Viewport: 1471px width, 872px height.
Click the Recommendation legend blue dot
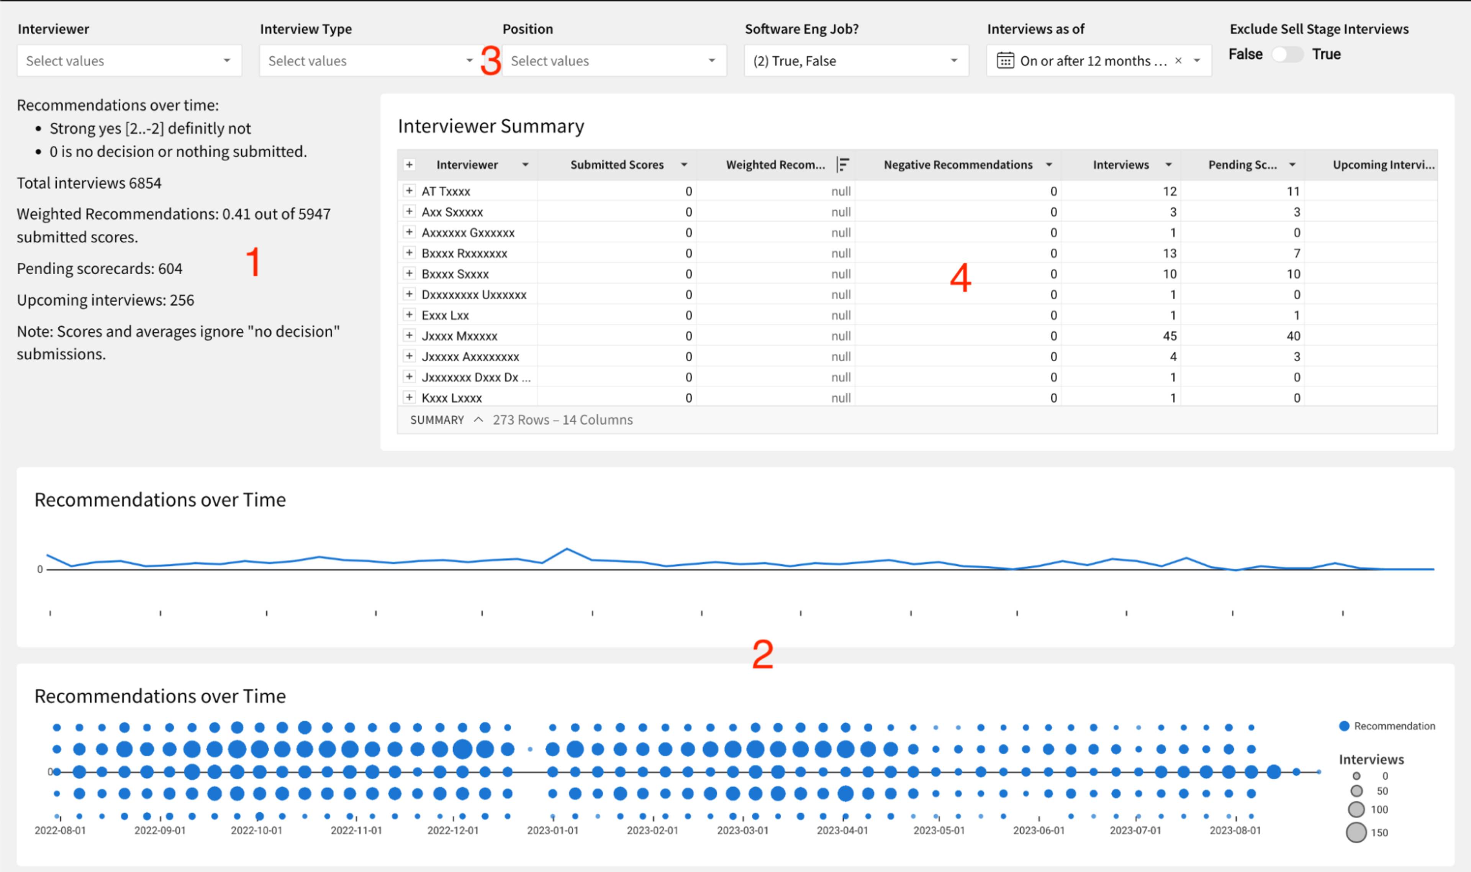click(1344, 726)
